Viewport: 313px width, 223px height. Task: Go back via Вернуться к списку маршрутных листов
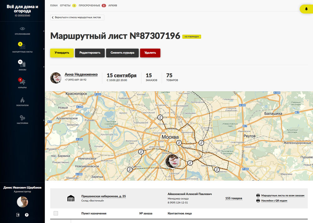tap(77, 17)
